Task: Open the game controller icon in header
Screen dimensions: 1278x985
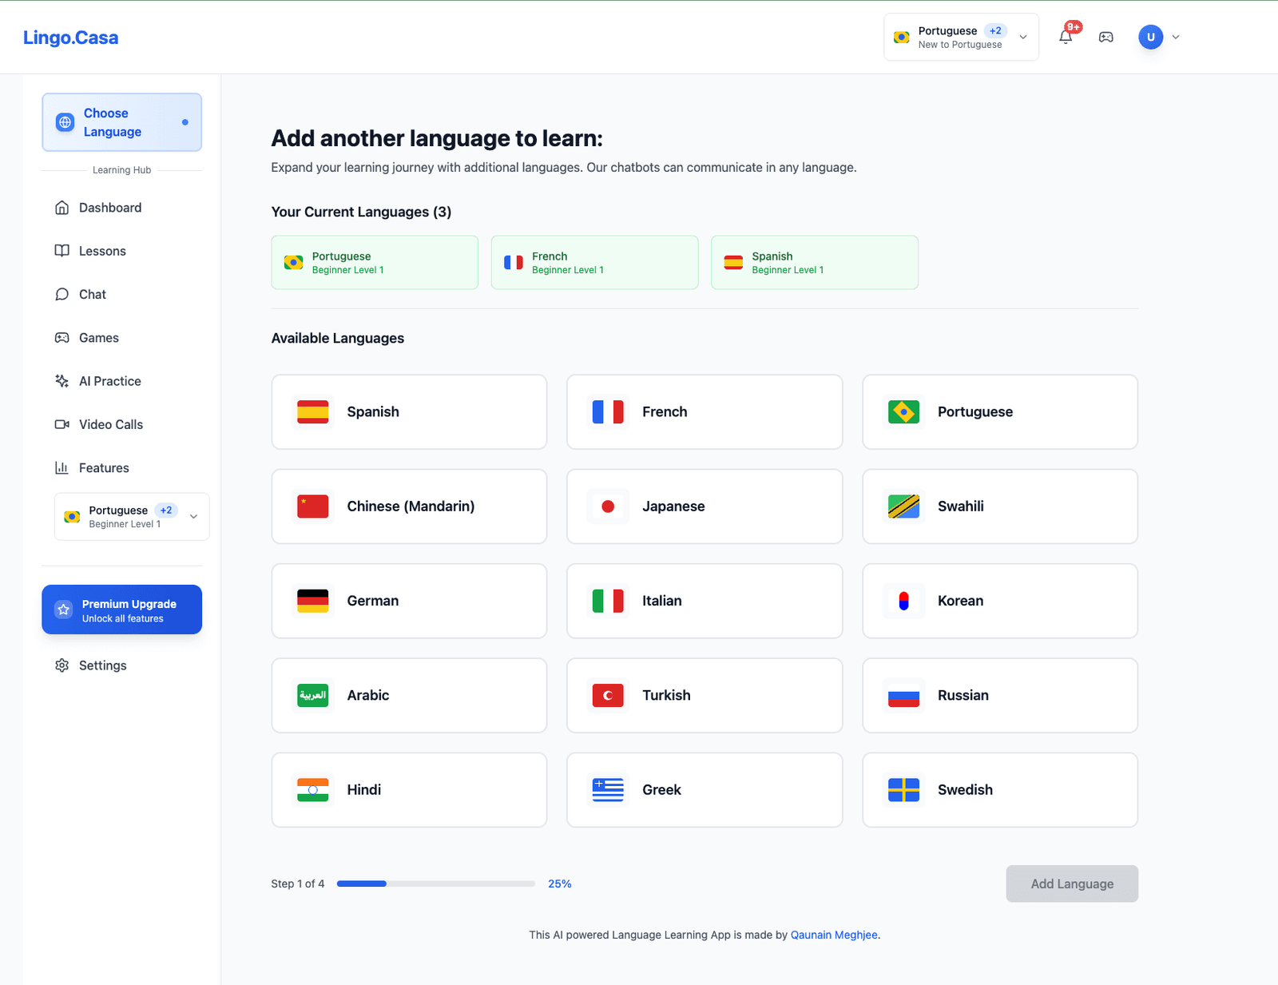Action: coord(1105,37)
